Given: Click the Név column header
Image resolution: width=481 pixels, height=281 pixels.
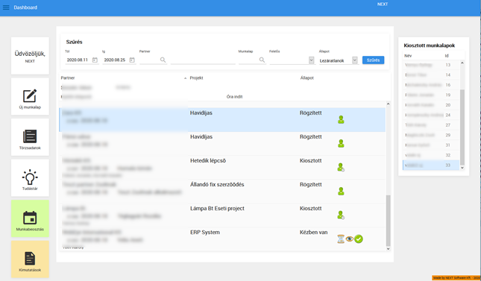Looking at the screenshot, I should point(408,56).
